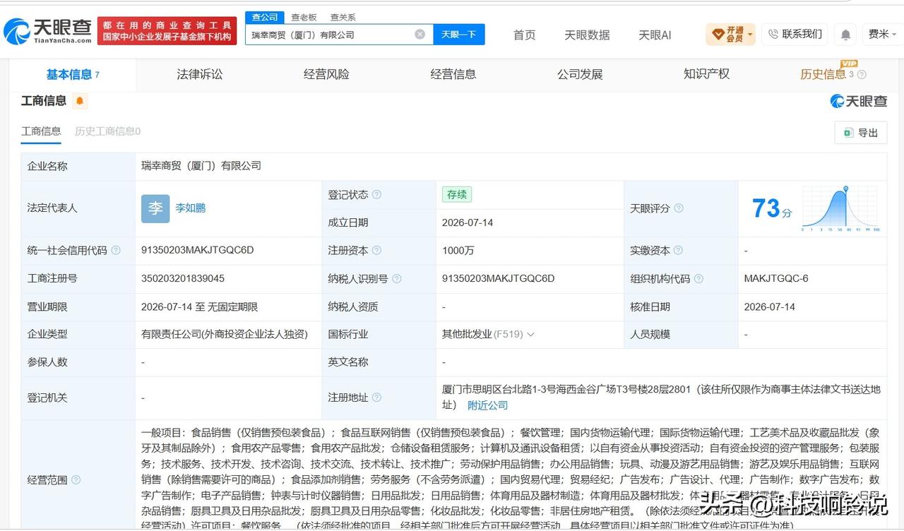Click the TianYanCha logo at top left
904x531 pixels.
click(47, 31)
